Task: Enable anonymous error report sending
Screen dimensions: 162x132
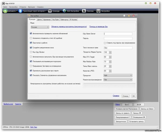Action: pos(31,38)
